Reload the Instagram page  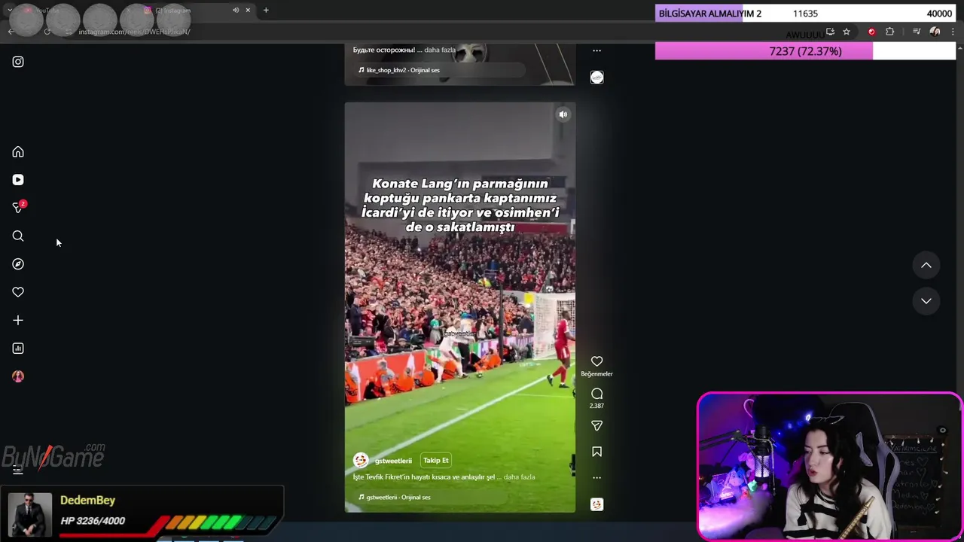47,32
